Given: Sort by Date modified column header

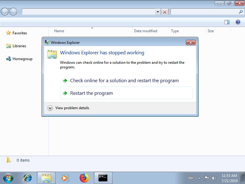Looking at the screenshot, I should (150, 31).
